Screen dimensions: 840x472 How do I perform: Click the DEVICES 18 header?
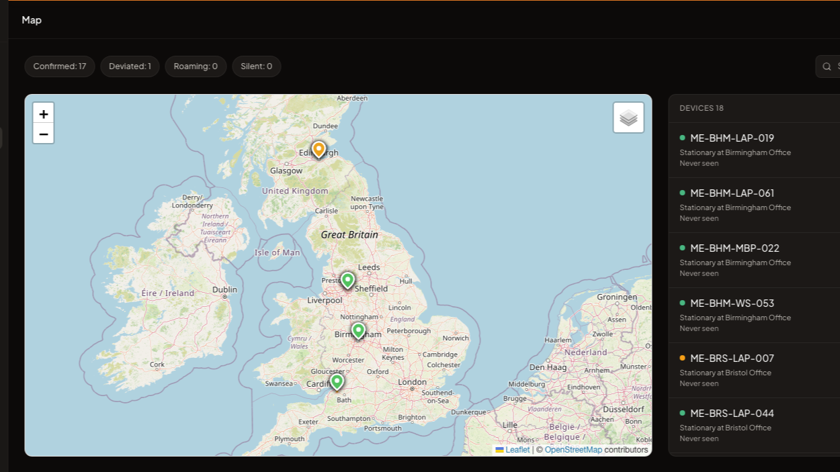(x=702, y=108)
